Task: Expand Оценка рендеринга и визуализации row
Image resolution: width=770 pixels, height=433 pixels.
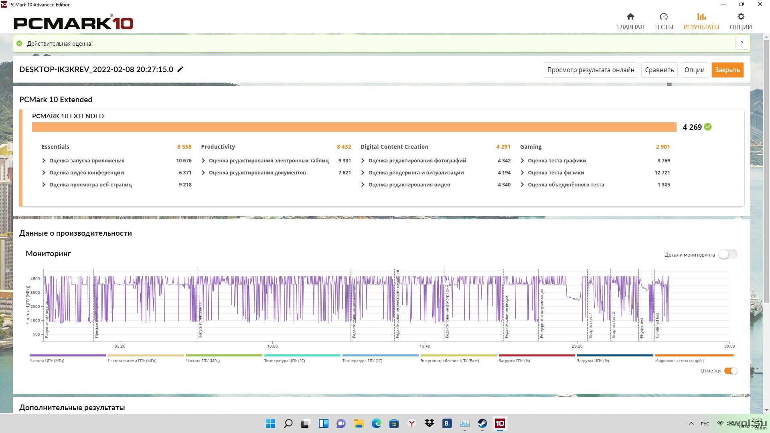Action: coord(363,173)
